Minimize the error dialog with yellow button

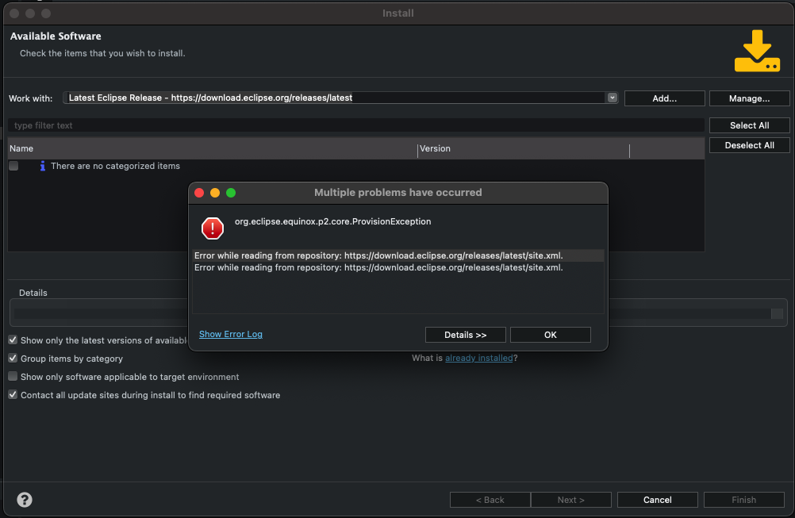[x=215, y=193]
